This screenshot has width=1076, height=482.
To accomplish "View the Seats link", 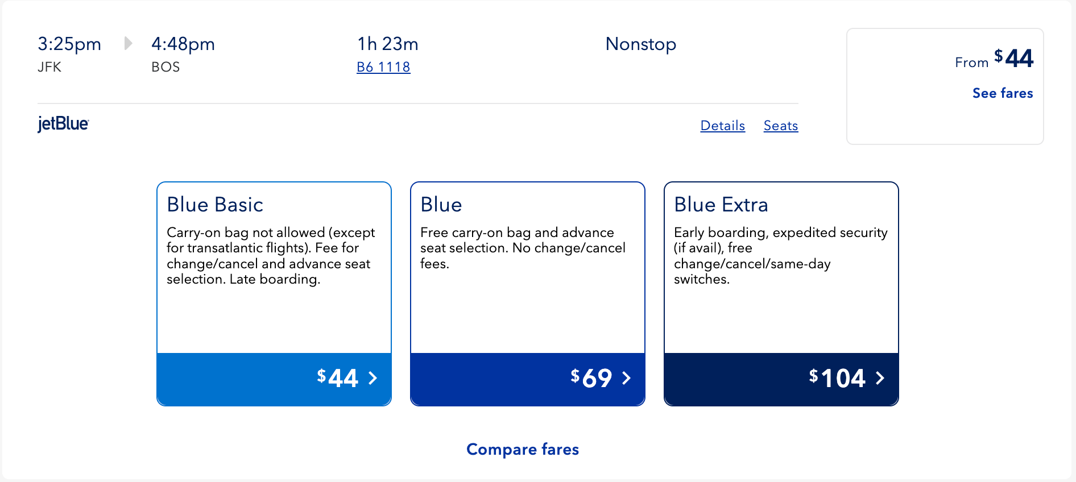I will [x=780, y=126].
